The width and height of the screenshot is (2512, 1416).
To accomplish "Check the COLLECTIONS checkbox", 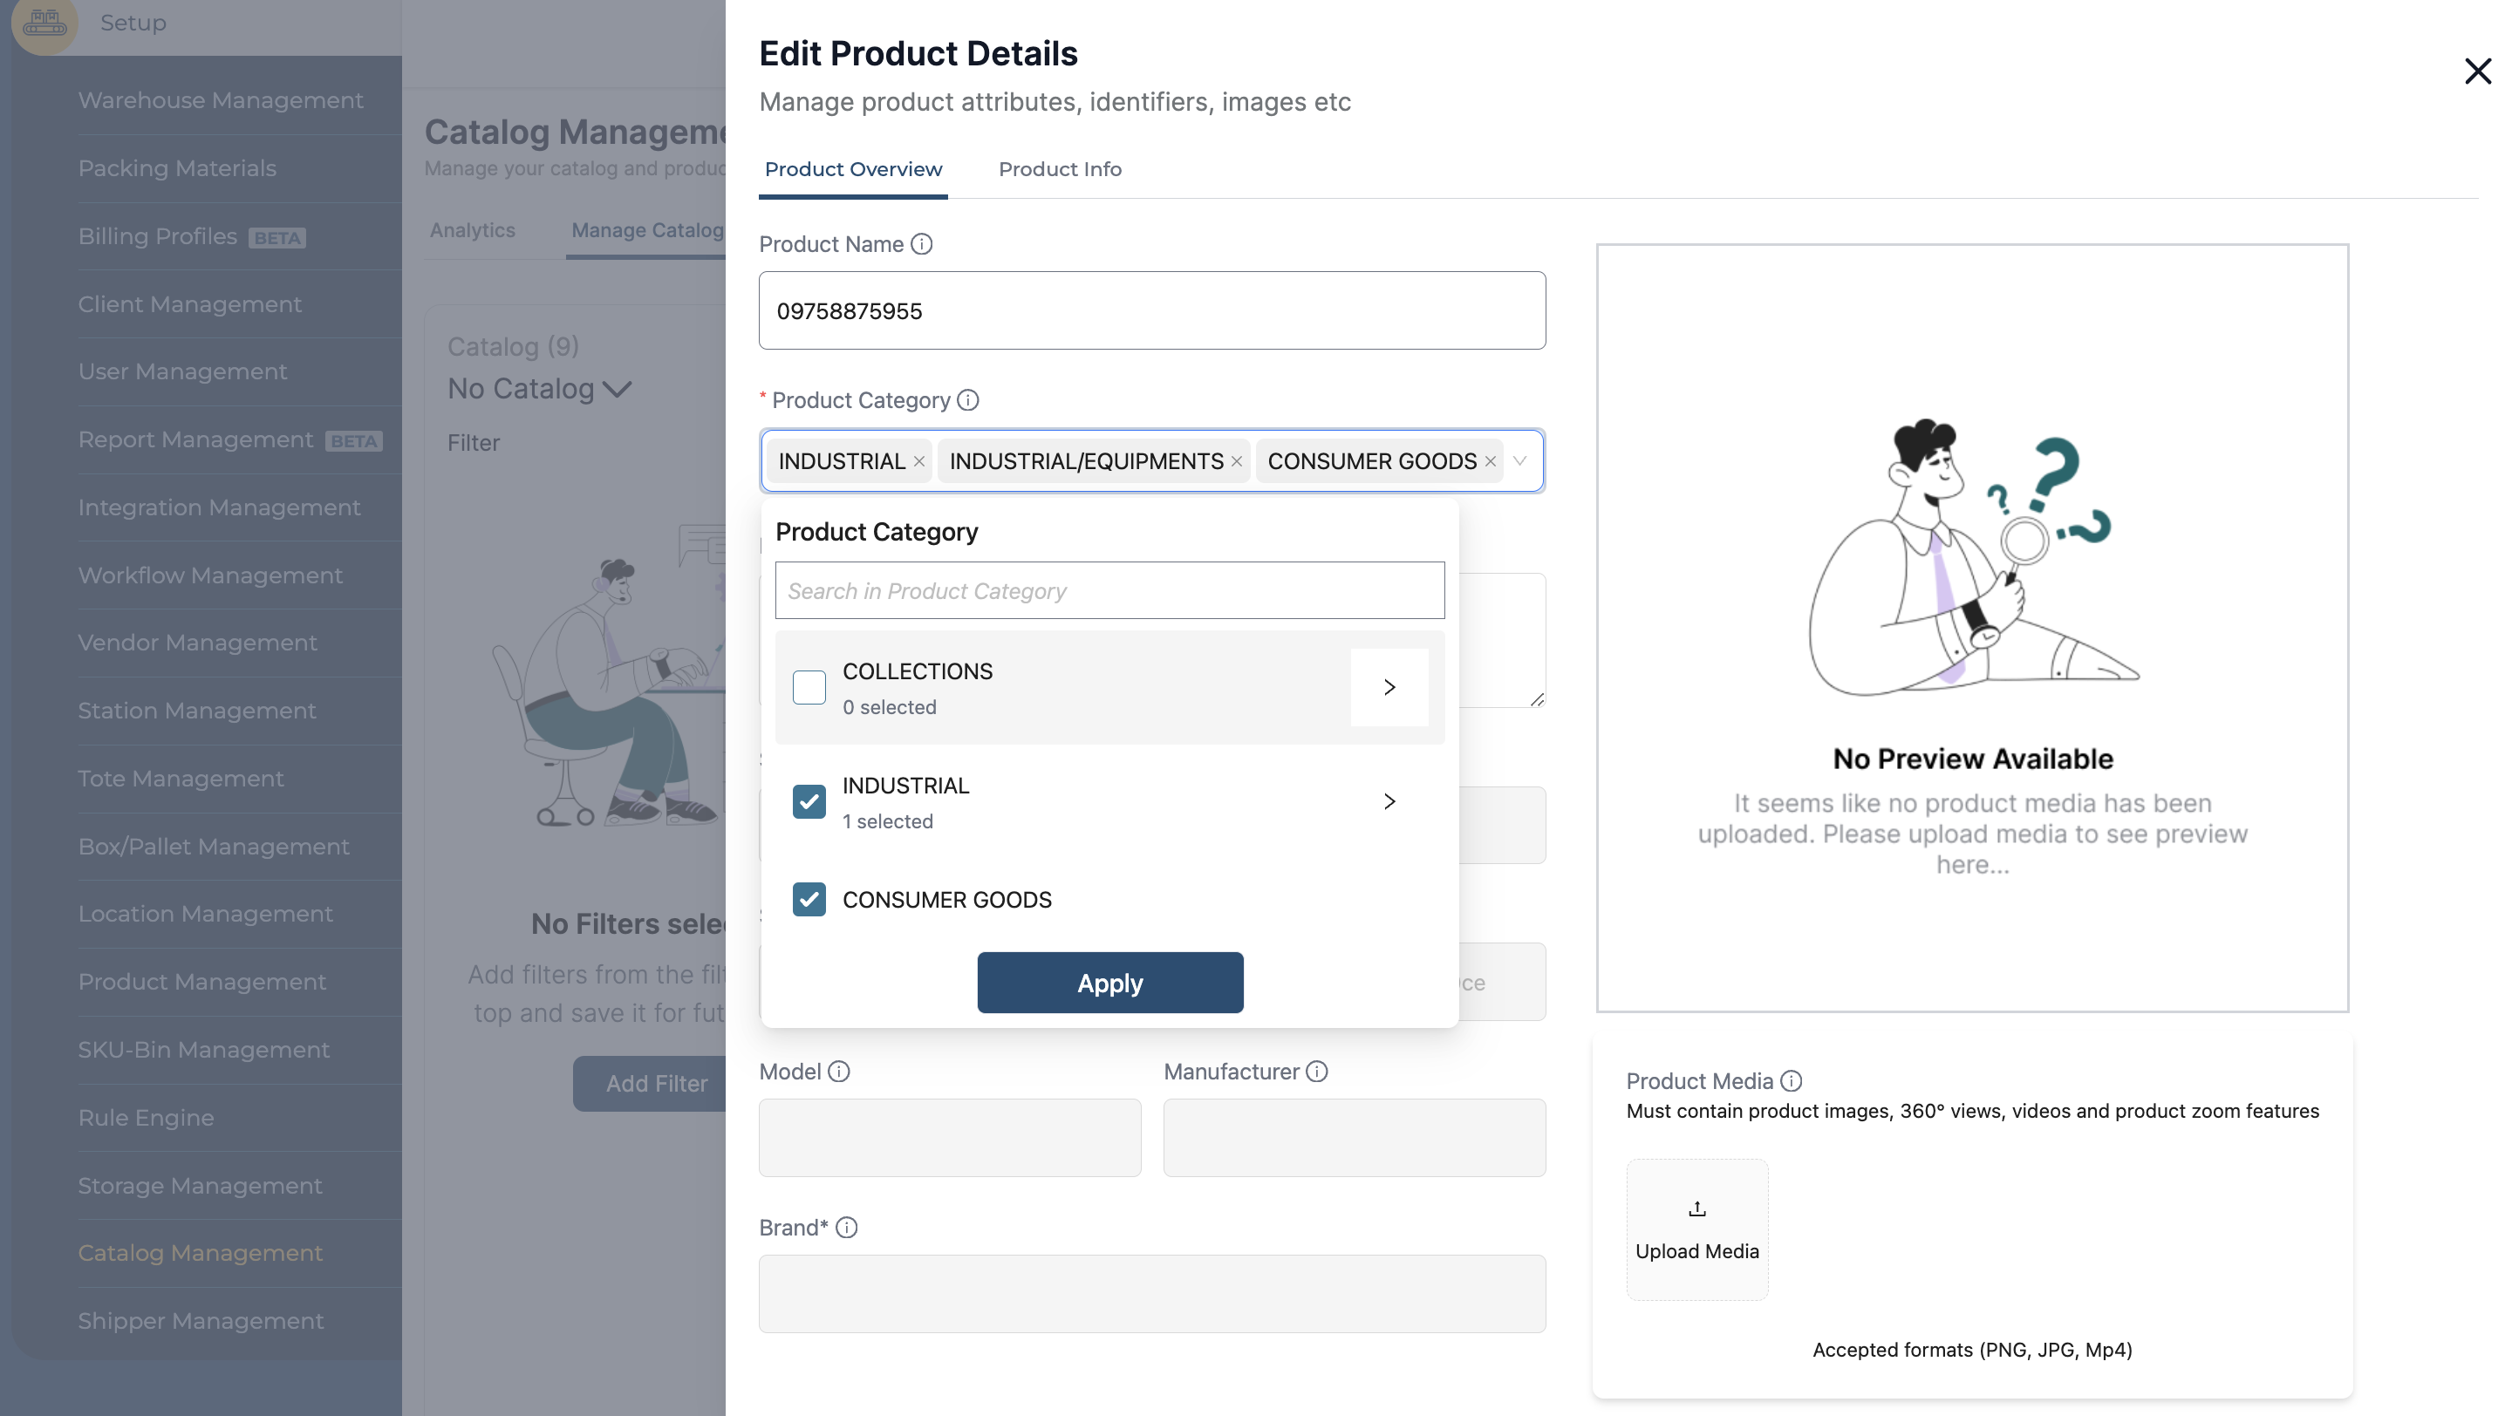I will [809, 688].
